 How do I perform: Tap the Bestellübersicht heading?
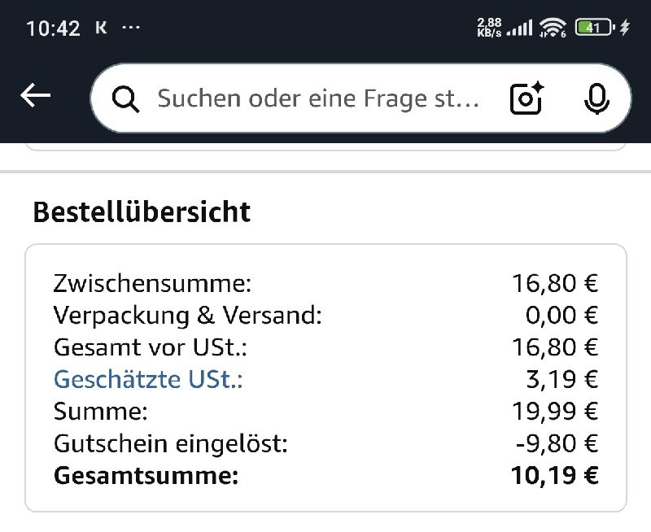142,212
